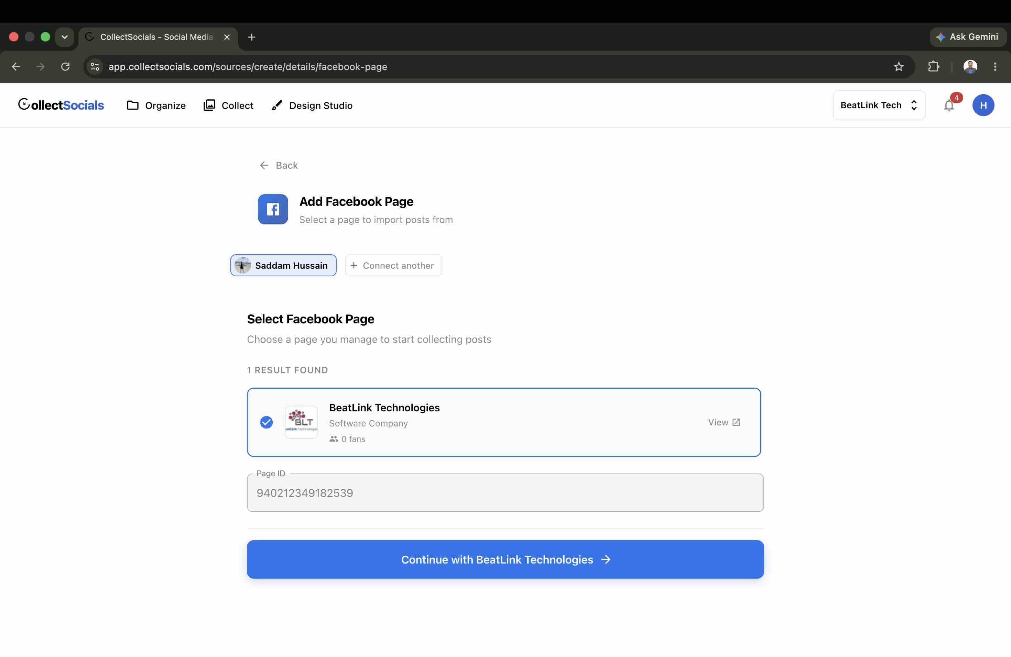Click the Design Studio brush icon

(277, 105)
